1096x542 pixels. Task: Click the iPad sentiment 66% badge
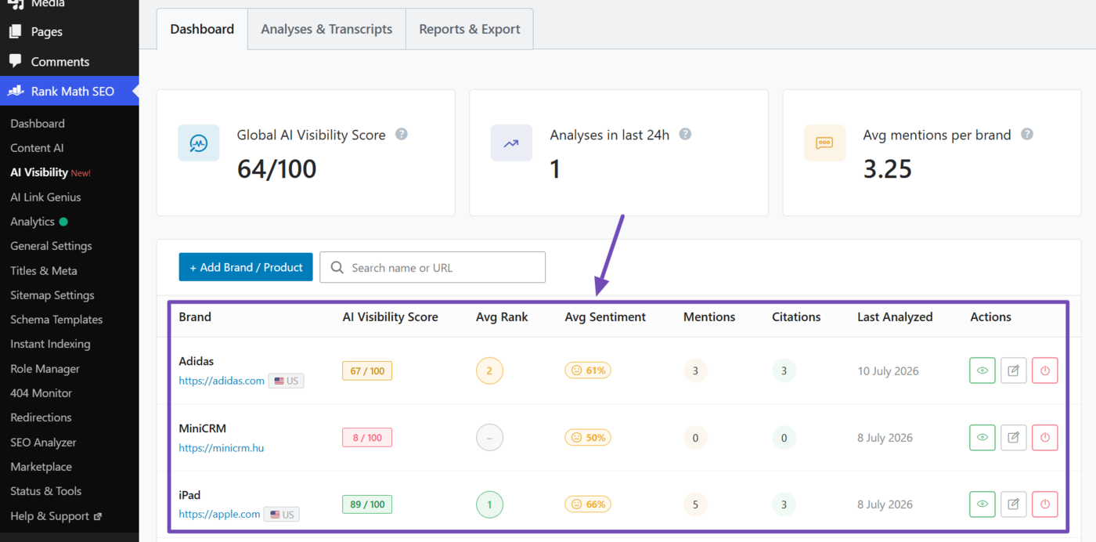(588, 504)
